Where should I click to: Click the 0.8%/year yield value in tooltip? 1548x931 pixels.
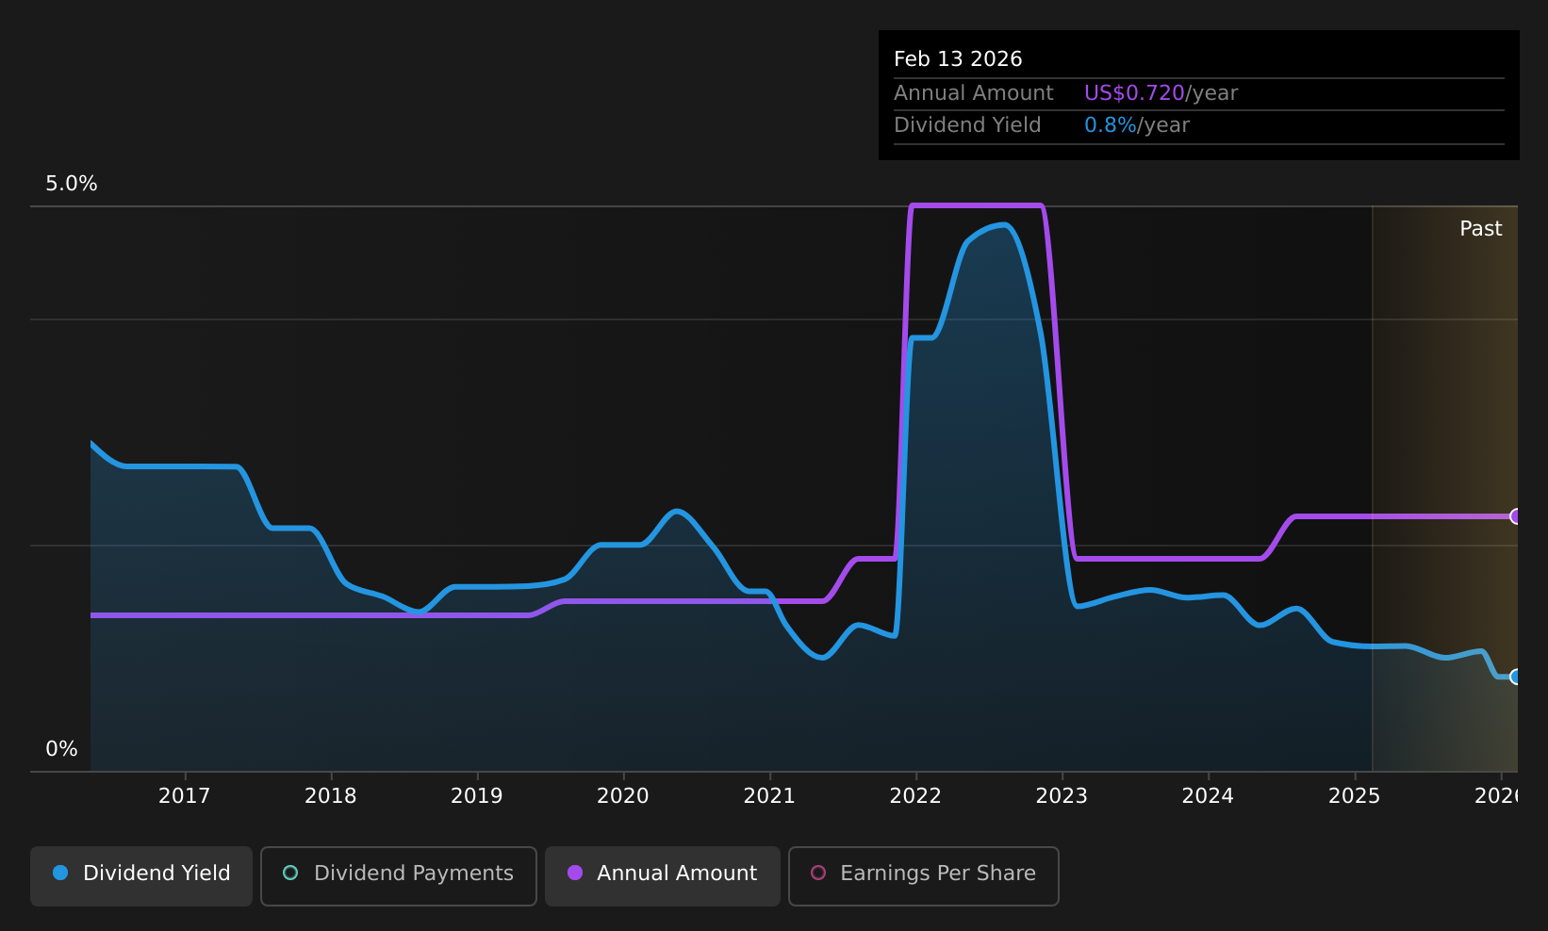(x=1137, y=125)
